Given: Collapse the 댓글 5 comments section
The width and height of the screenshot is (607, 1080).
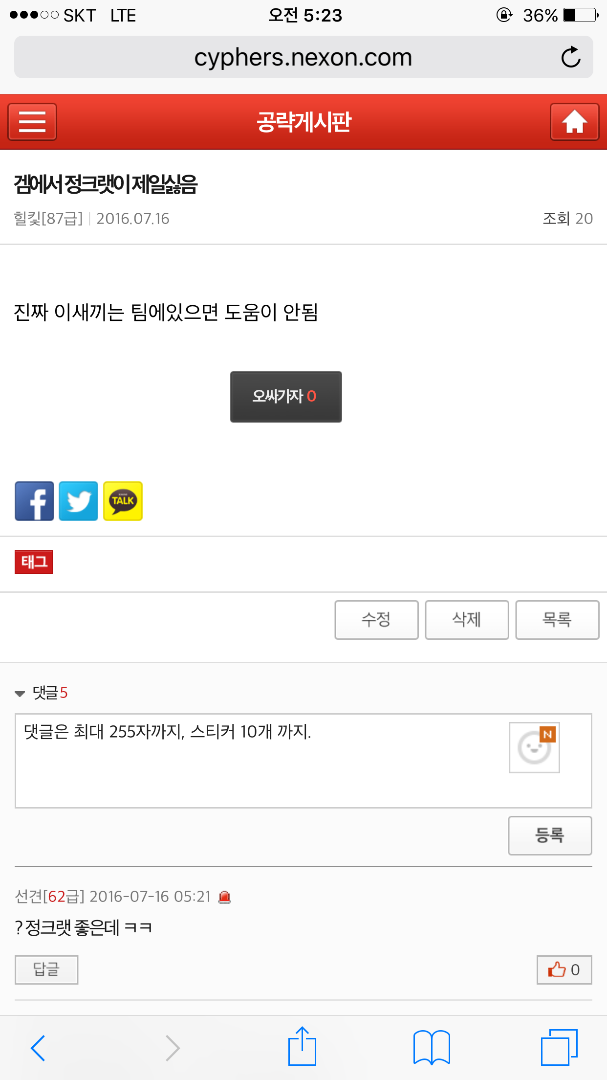Looking at the screenshot, I should [41, 693].
